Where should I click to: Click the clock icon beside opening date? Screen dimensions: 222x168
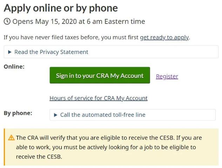7,21
